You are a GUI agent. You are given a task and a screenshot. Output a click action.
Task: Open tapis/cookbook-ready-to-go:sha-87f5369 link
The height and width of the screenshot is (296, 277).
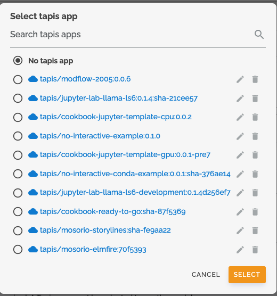(x=112, y=211)
